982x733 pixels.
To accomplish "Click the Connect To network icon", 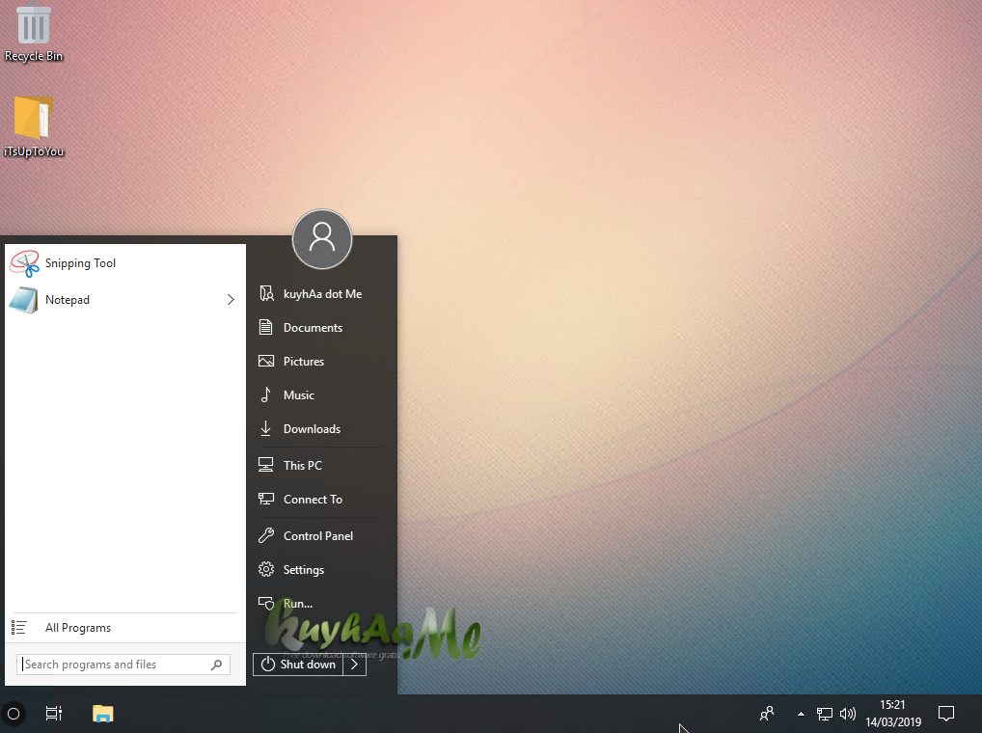I will 266,499.
